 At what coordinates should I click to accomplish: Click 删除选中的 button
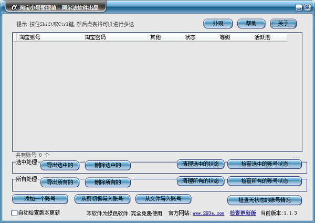[x=108, y=165]
